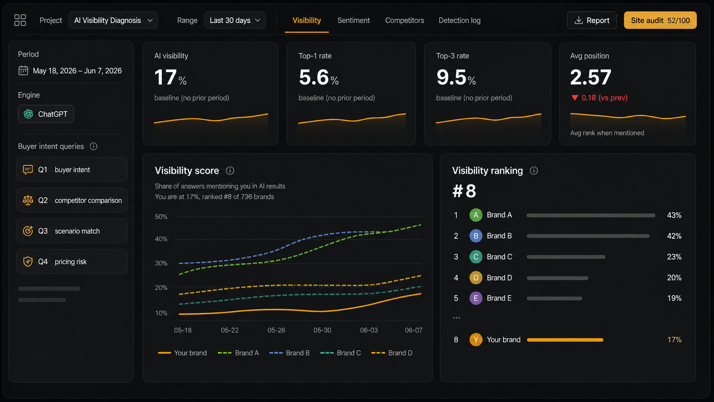Click the #8 ranking number
714x402 pixels.
point(464,191)
